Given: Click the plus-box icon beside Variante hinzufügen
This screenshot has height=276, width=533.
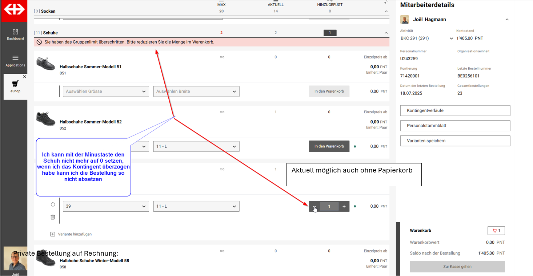Looking at the screenshot, I should point(53,234).
